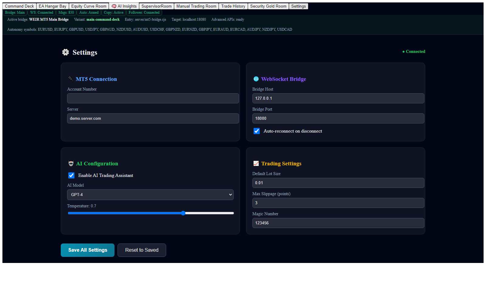Click the green Connected indicator text
The width and height of the screenshot is (486, 304).
click(414, 52)
